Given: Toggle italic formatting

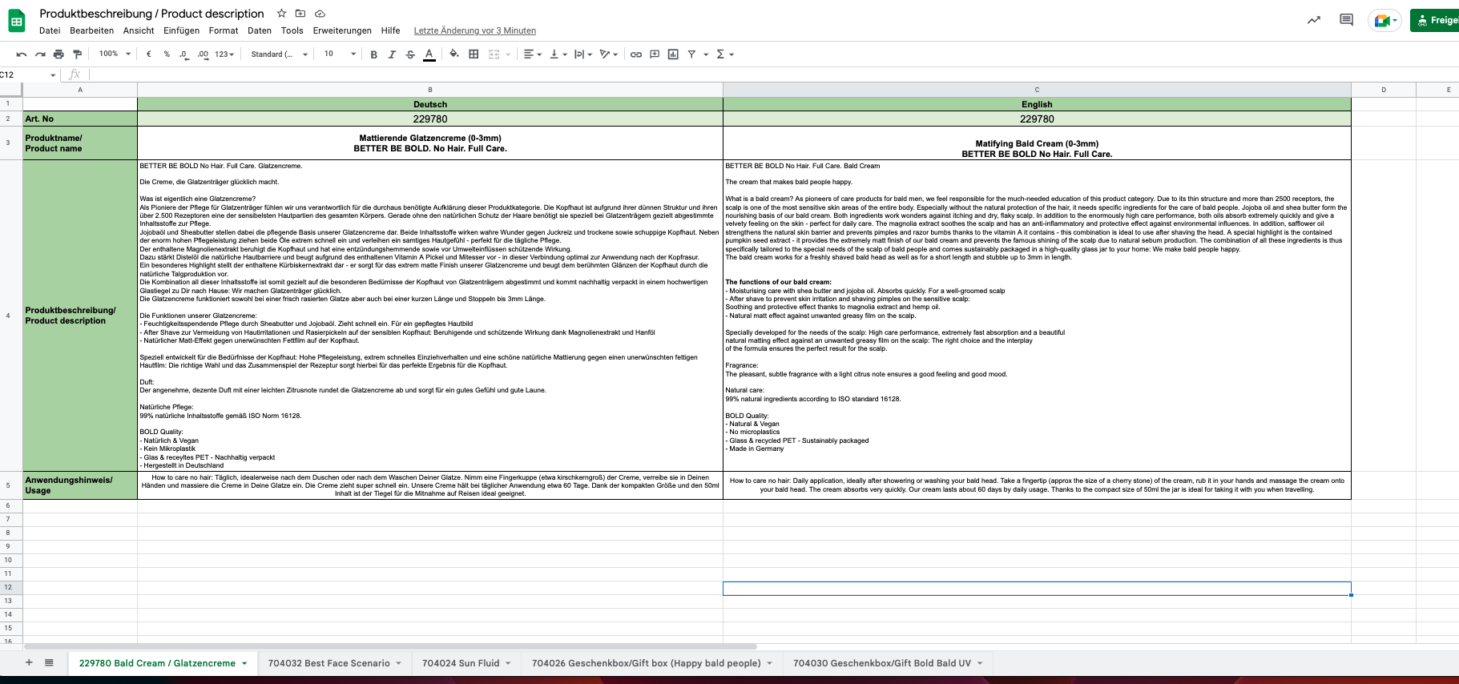Looking at the screenshot, I should [392, 54].
